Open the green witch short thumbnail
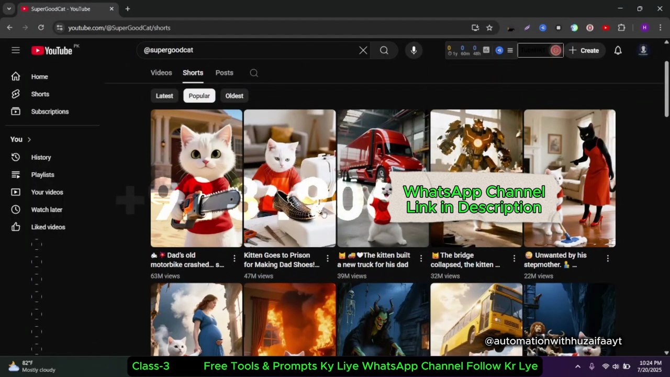The height and width of the screenshot is (377, 670). click(383, 319)
